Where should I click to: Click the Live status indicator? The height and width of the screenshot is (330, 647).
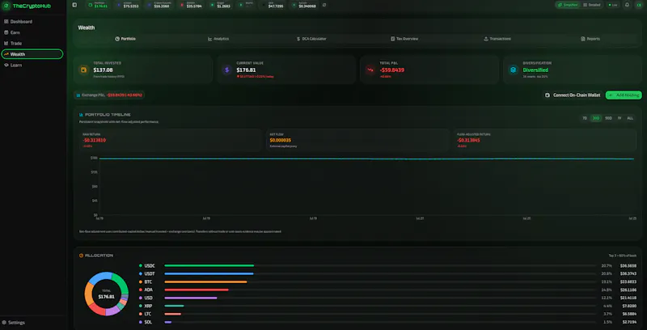click(x=613, y=5)
